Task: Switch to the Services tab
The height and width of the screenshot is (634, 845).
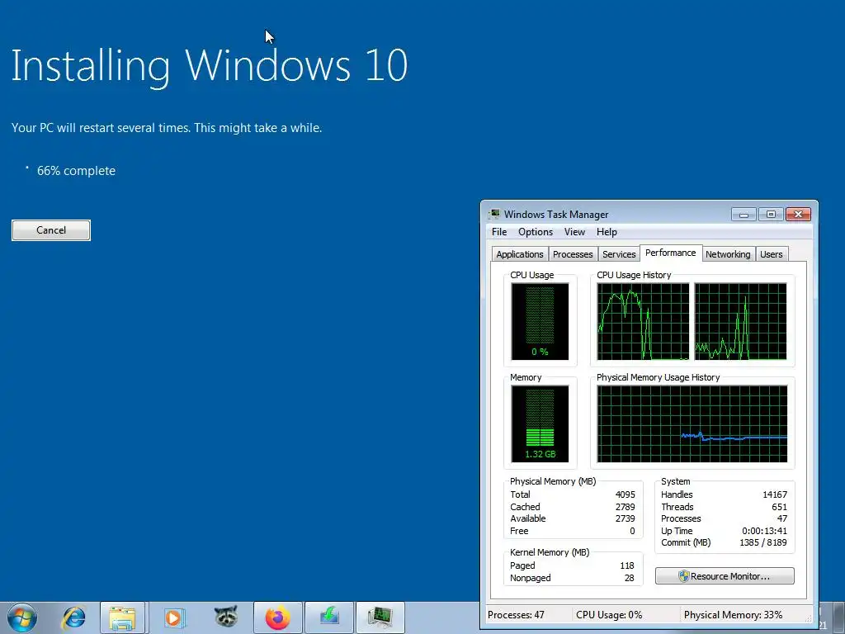Action: (619, 254)
